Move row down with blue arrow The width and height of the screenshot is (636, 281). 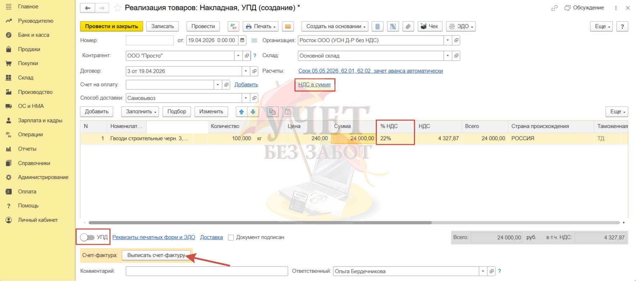[x=253, y=112]
